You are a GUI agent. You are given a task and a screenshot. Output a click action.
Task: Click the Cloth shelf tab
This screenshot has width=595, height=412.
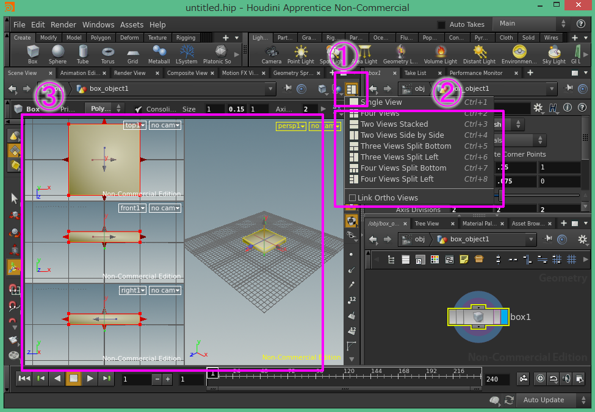tap(506, 38)
